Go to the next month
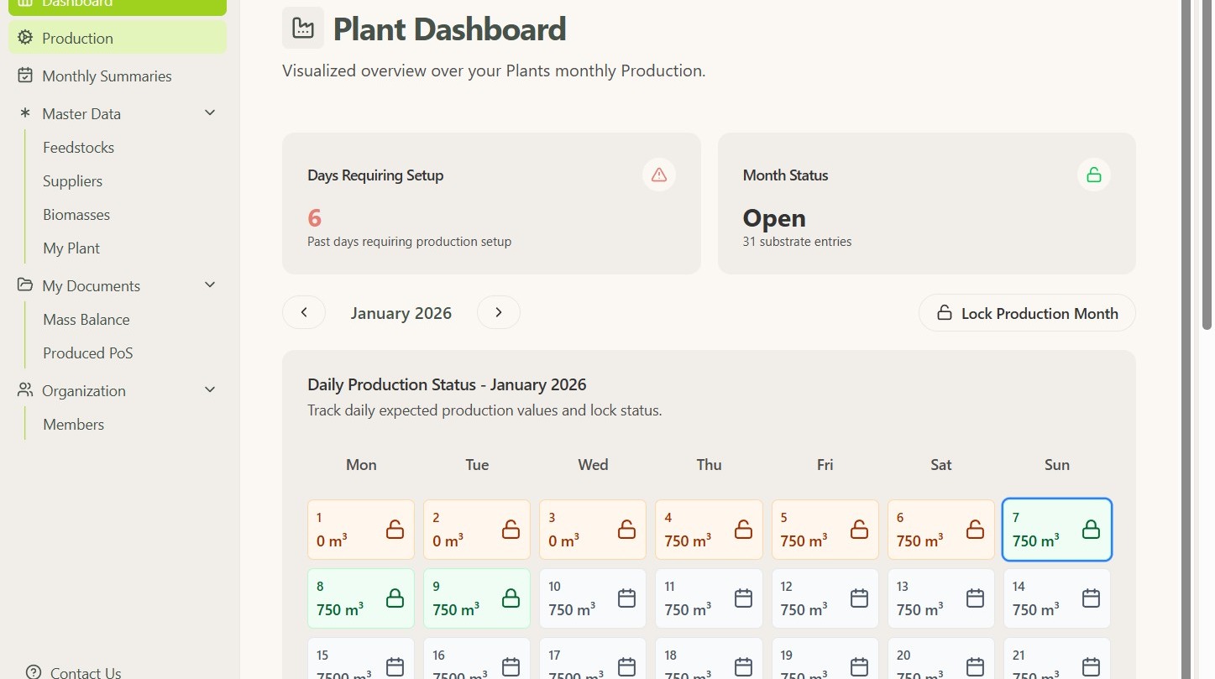This screenshot has width=1215, height=679. pos(499,312)
